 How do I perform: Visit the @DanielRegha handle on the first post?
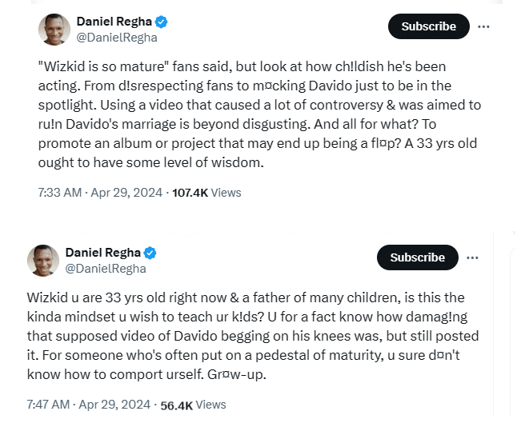pos(116,37)
